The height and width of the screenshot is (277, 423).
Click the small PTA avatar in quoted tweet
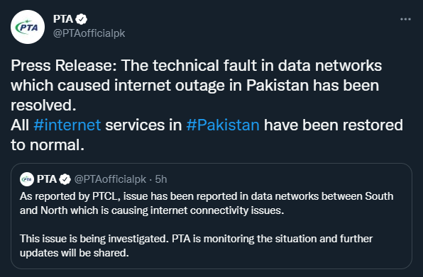pos(27,179)
